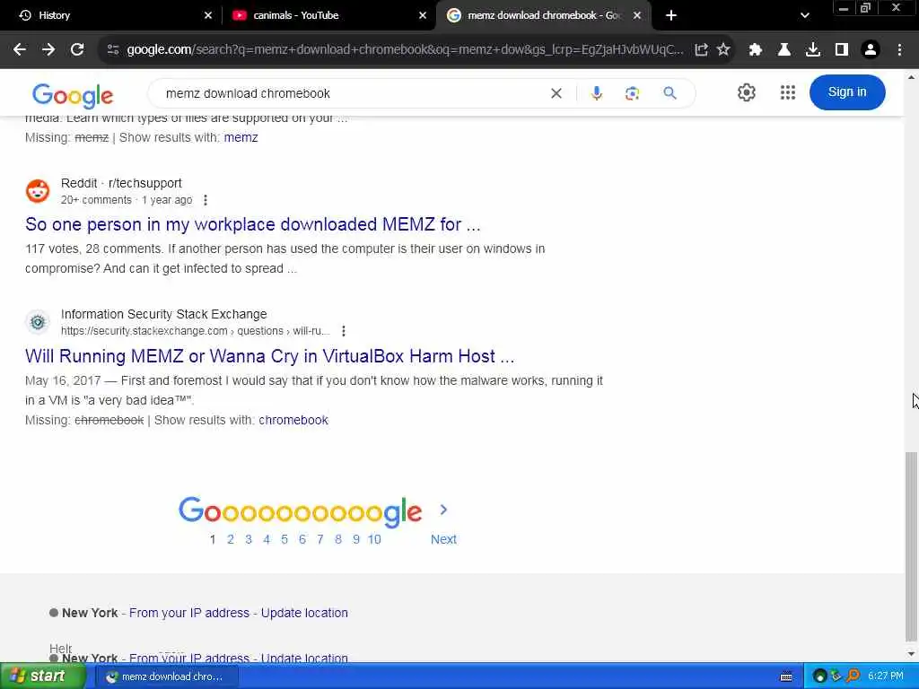Show Chrome downloads tray

click(x=812, y=50)
